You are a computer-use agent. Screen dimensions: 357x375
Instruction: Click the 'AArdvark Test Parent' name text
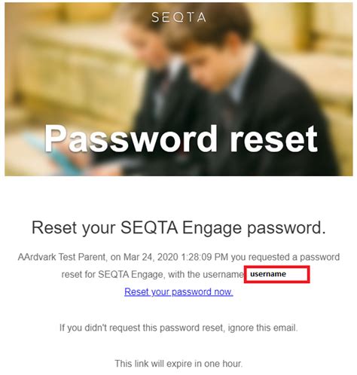coord(62,257)
